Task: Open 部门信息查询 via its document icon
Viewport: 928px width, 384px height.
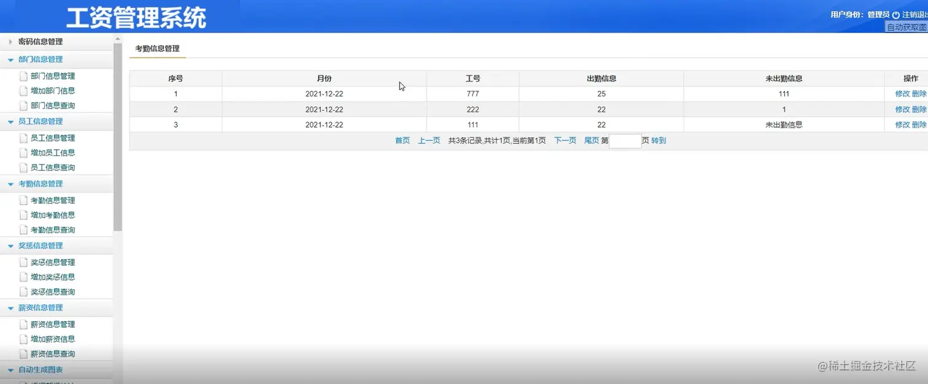Action: click(x=22, y=106)
